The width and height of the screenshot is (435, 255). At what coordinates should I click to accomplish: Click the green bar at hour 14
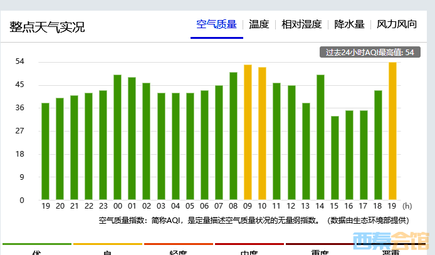click(x=320, y=137)
